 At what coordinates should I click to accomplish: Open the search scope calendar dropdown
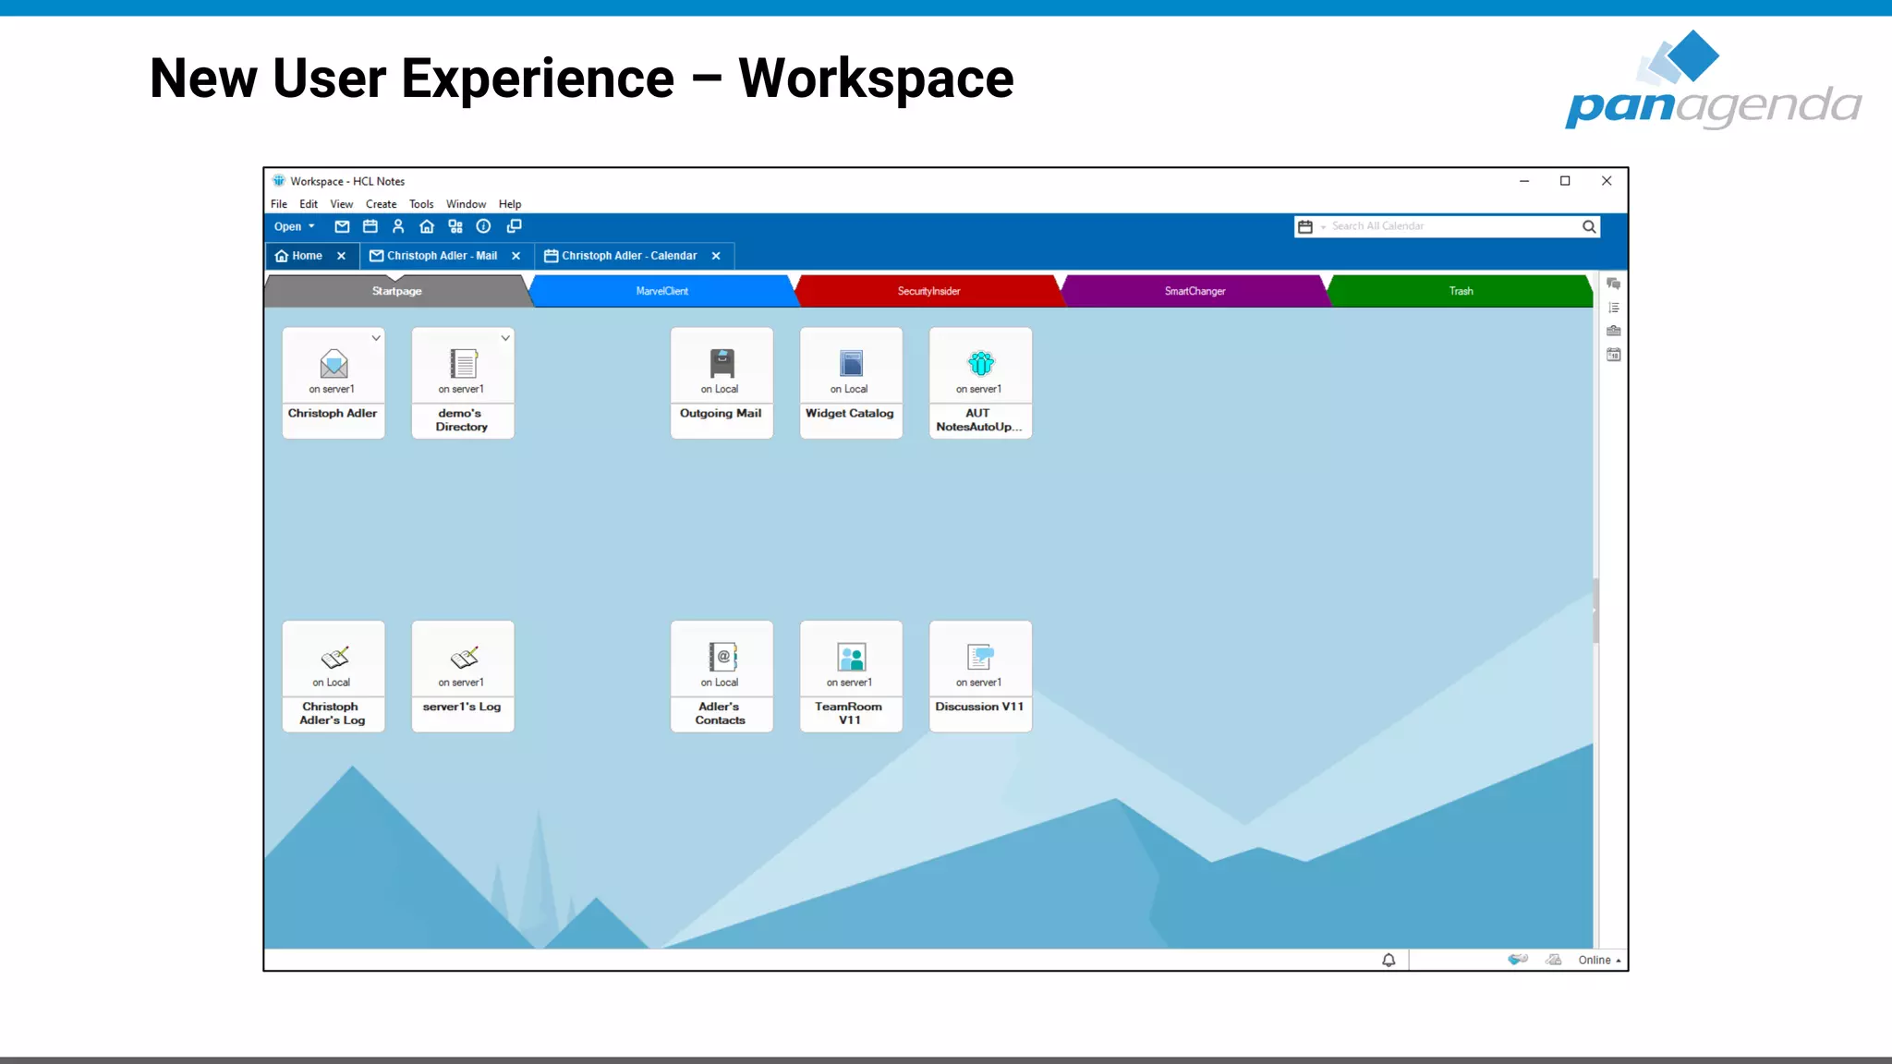click(x=1311, y=226)
